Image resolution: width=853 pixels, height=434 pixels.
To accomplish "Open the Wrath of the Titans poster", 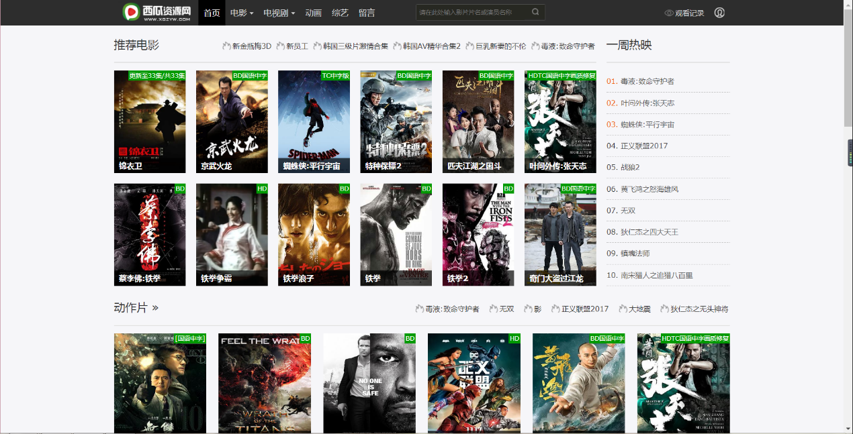I will (265, 383).
